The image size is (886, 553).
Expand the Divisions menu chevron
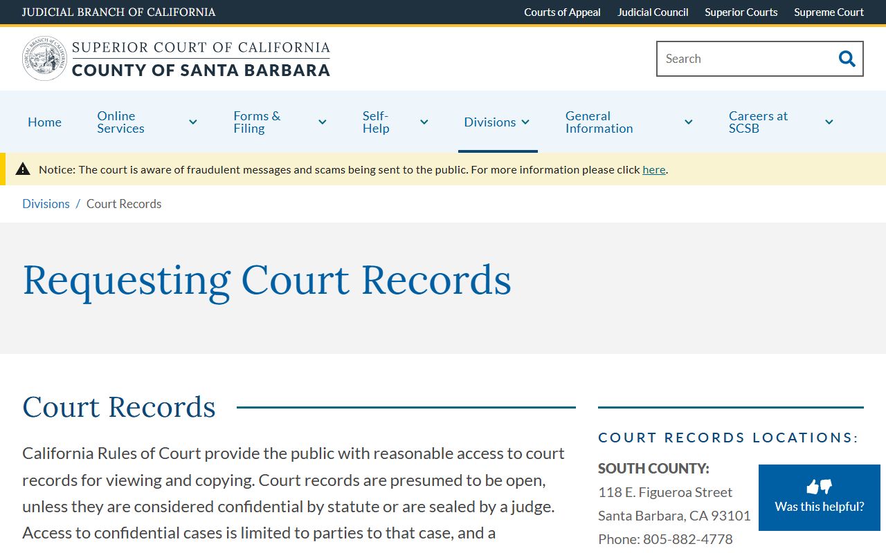[525, 122]
